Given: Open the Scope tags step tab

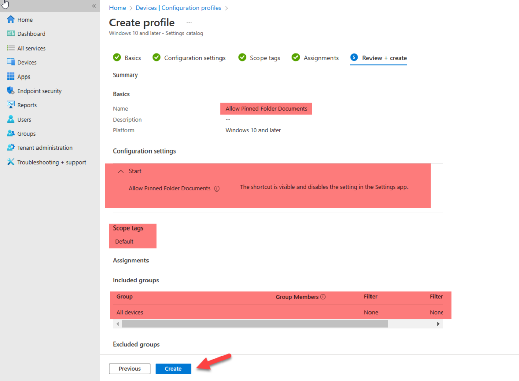Looking at the screenshot, I should [x=264, y=58].
